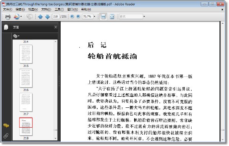
Task: Zoom in with the plus button
Action: click(x=78, y=16)
